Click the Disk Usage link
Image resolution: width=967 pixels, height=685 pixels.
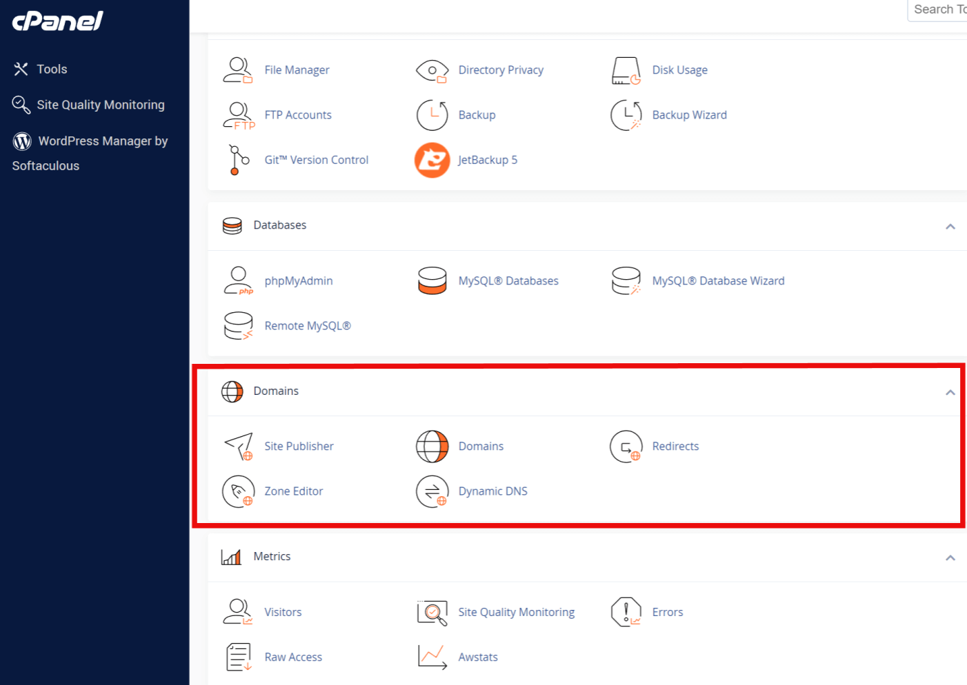pyautogui.click(x=680, y=70)
